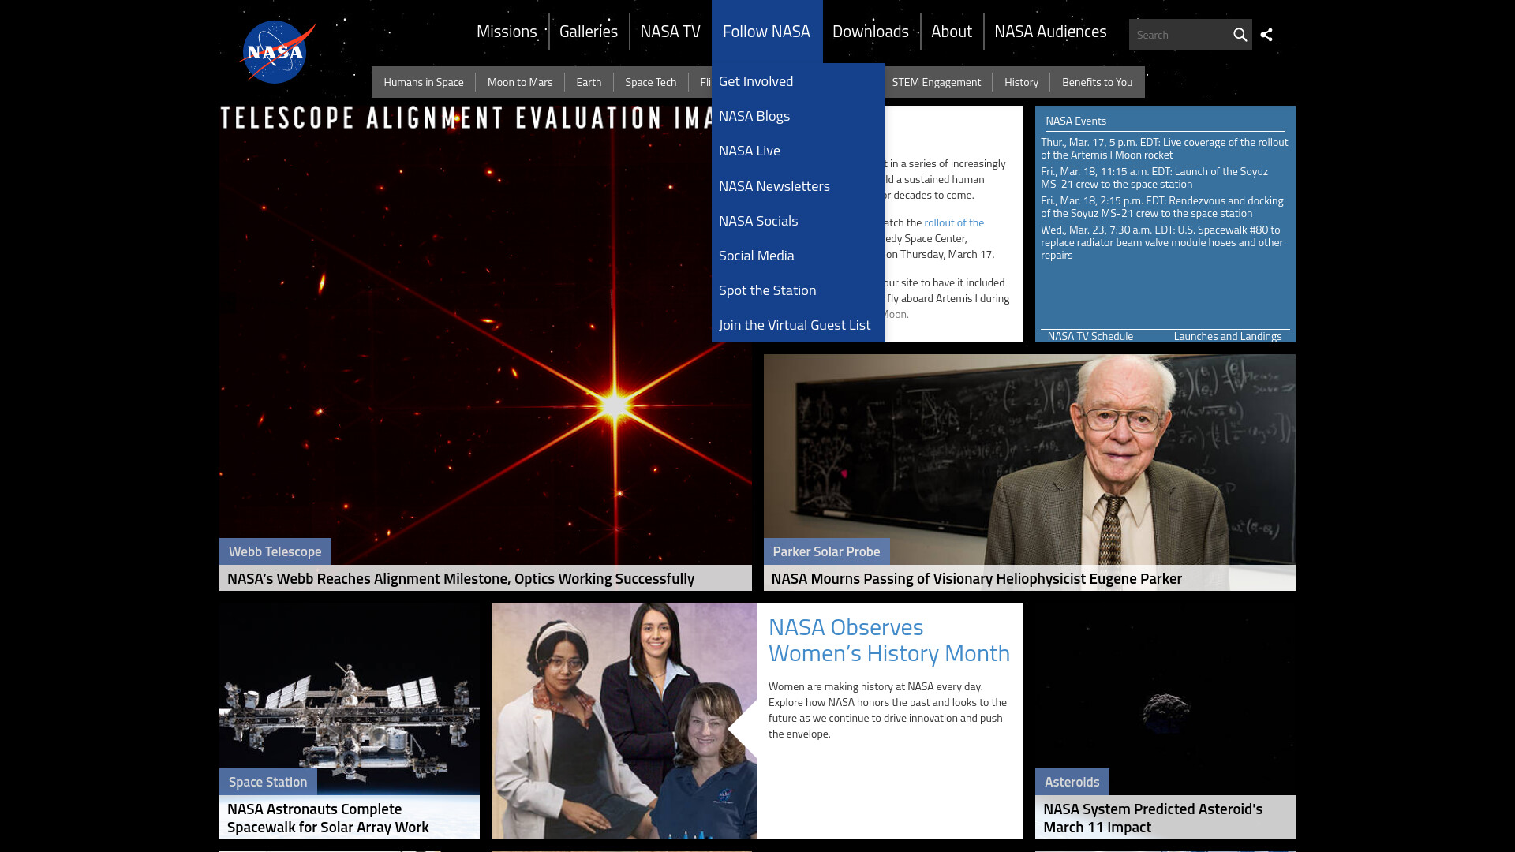Image resolution: width=1515 pixels, height=852 pixels.
Task: Click the Space Station category tag
Action: coord(267,782)
